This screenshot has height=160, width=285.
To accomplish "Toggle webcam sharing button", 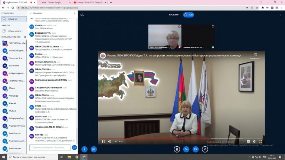I will click(x=196, y=149).
